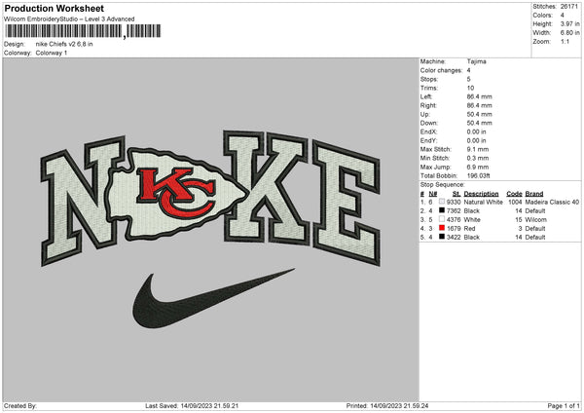
Task: Click the Width value '6.80 in'
Action: click(569, 33)
